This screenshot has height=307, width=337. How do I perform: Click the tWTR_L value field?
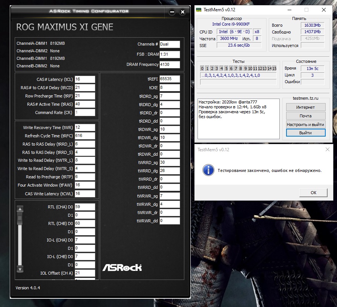click(x=85, y=160)
